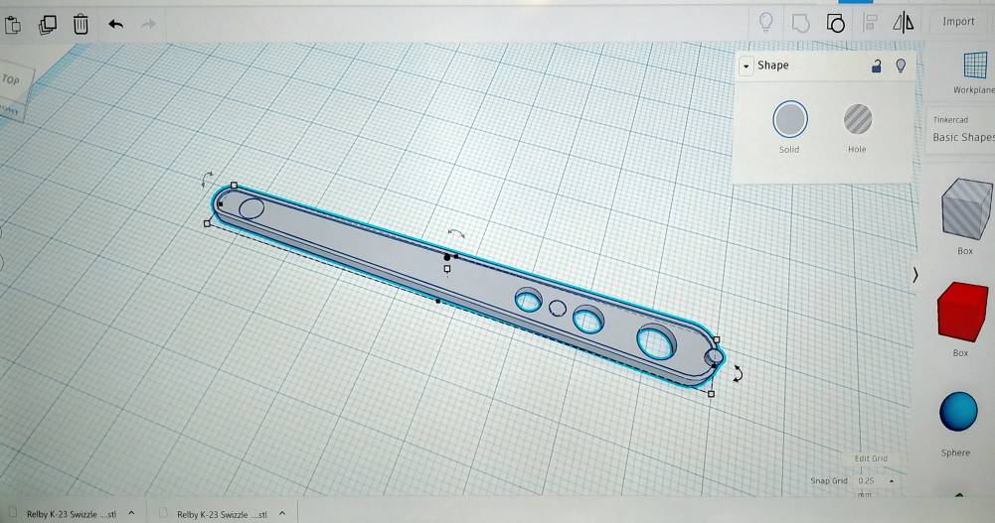Set the shape to Hole
This screenshot has height=523, width=995.
click(x=857, y=119)
